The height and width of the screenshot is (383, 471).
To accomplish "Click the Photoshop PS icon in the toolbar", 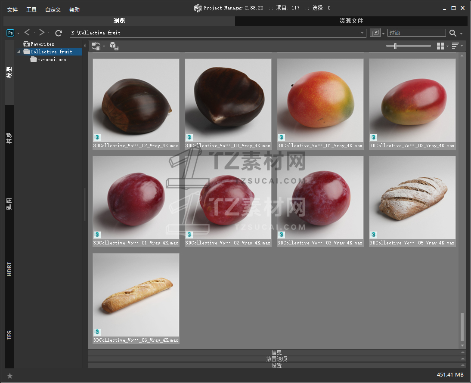I will click(x=10, y=33).
